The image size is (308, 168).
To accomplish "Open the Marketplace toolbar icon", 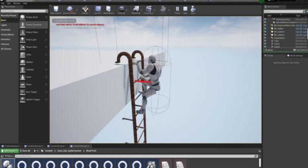I will (108, 10).
